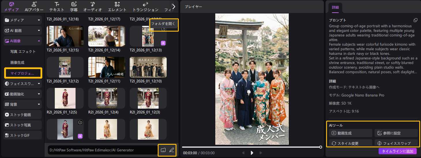Click the メディア folder icon in sidebar

[7, 20]
